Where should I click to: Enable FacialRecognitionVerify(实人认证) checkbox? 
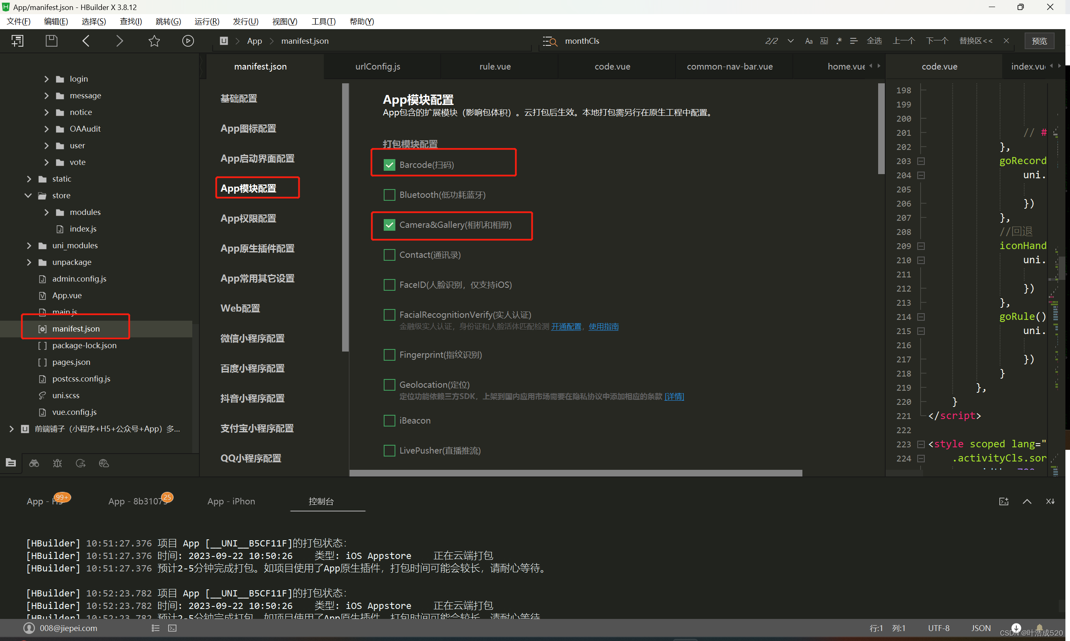point(389,315)
